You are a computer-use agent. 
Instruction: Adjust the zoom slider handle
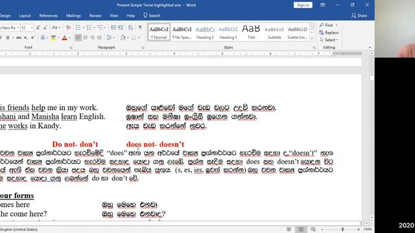[342, 229]
